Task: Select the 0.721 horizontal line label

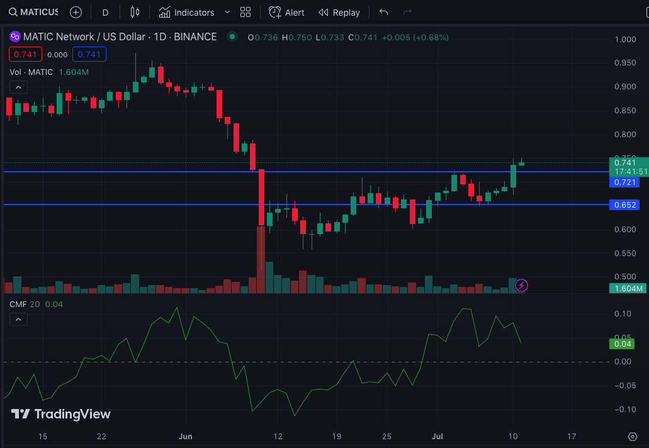Action: [x=624, y=182]
